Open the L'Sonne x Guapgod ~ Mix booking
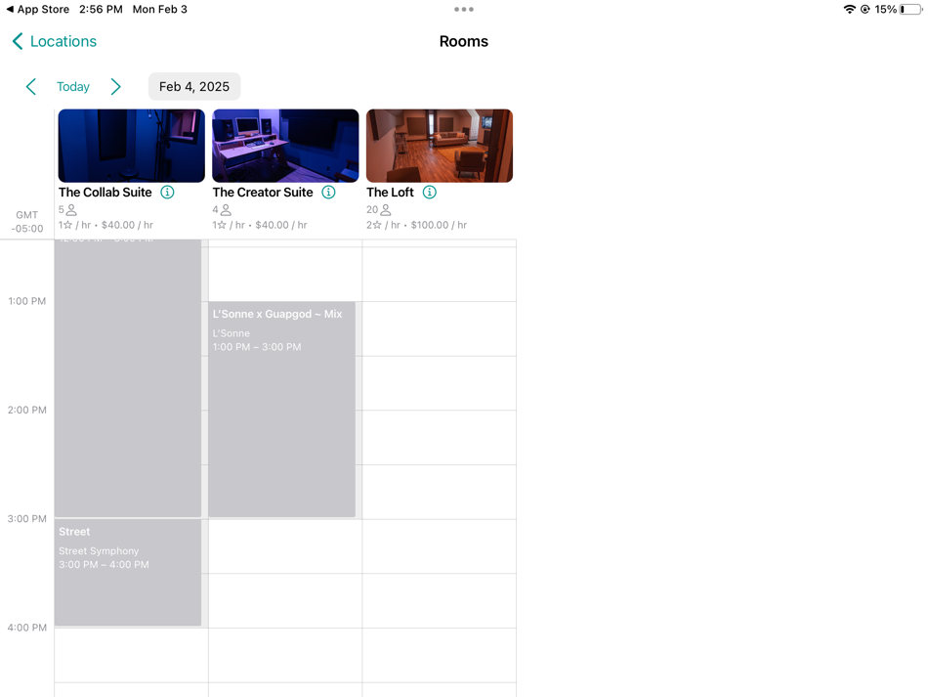The width and height of the screenshot is (928, 697). click(x=281, y=410)
